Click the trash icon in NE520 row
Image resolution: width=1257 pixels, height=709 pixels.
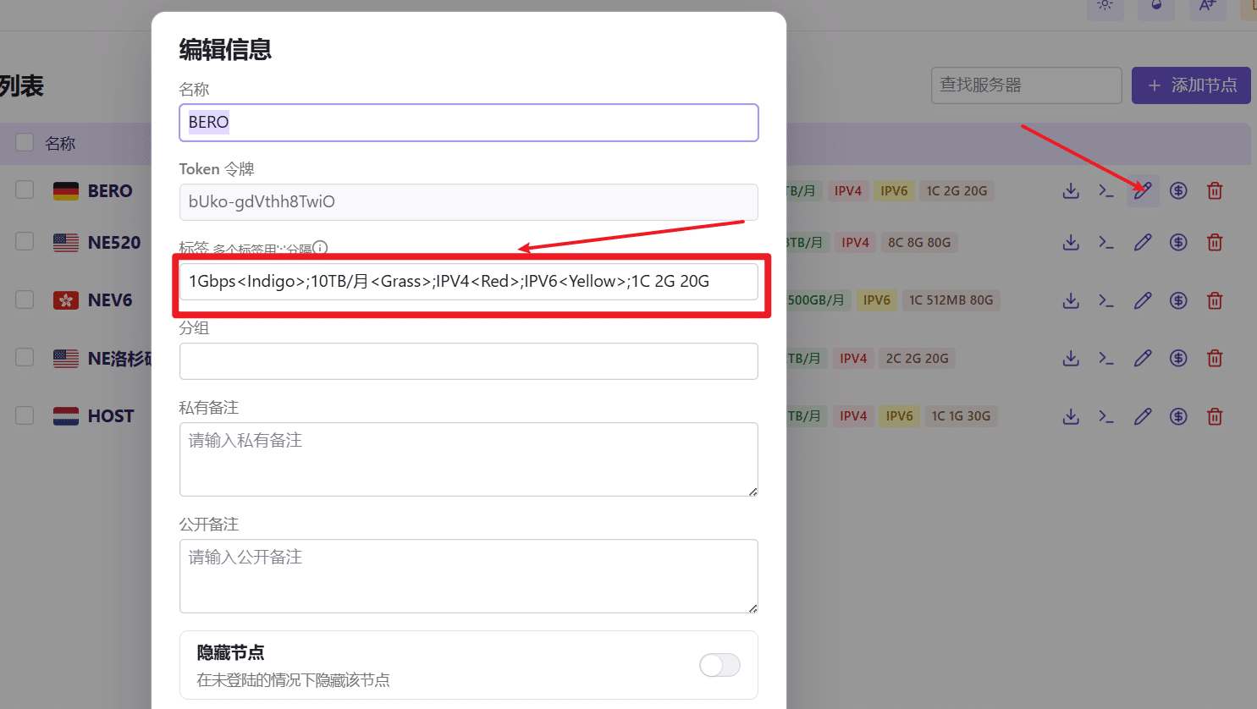pos(1215,243)
